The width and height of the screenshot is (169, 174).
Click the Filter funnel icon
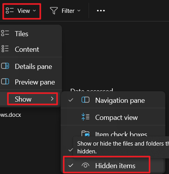click(x=53, y=11)
